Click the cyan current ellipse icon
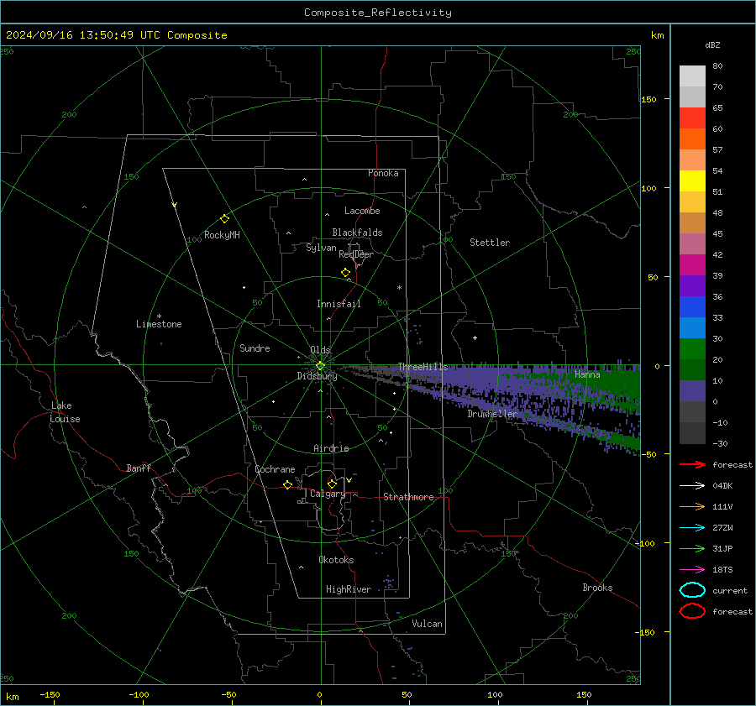Screen dimensions: 756x706 coord(692,590)
